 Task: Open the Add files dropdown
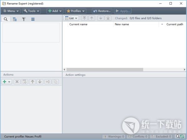[x=55, y=11]
